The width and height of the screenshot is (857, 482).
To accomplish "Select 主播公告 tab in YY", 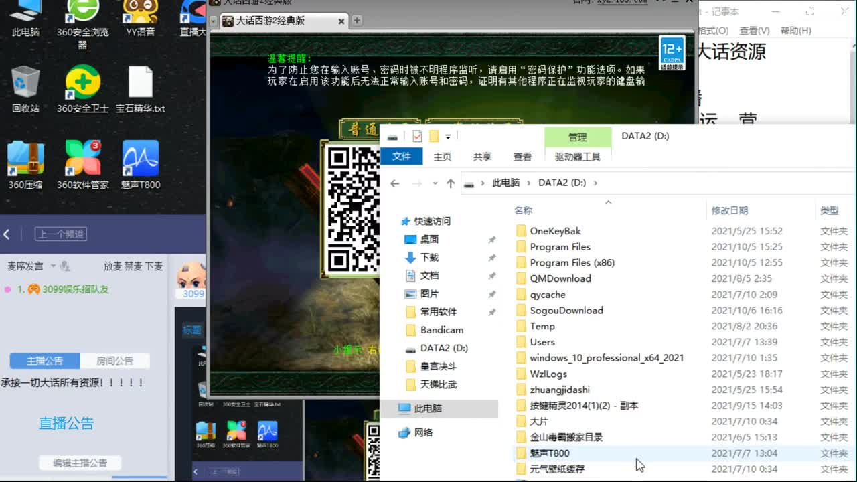I will pos(45,361).
